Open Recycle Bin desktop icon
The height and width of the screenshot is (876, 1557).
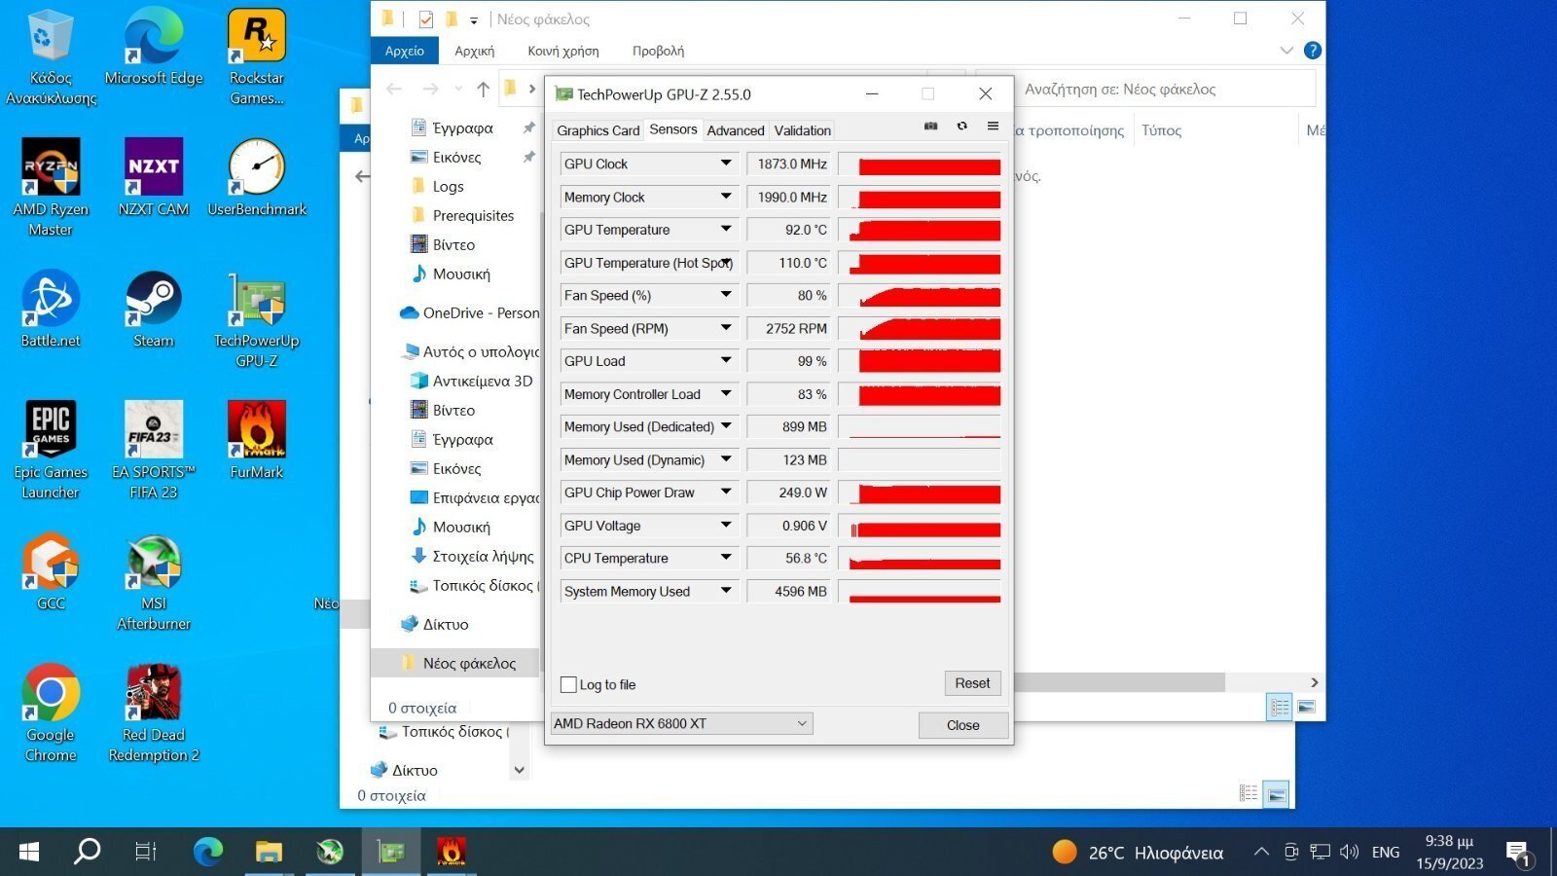pyautogui.click(x=51, y=58)
